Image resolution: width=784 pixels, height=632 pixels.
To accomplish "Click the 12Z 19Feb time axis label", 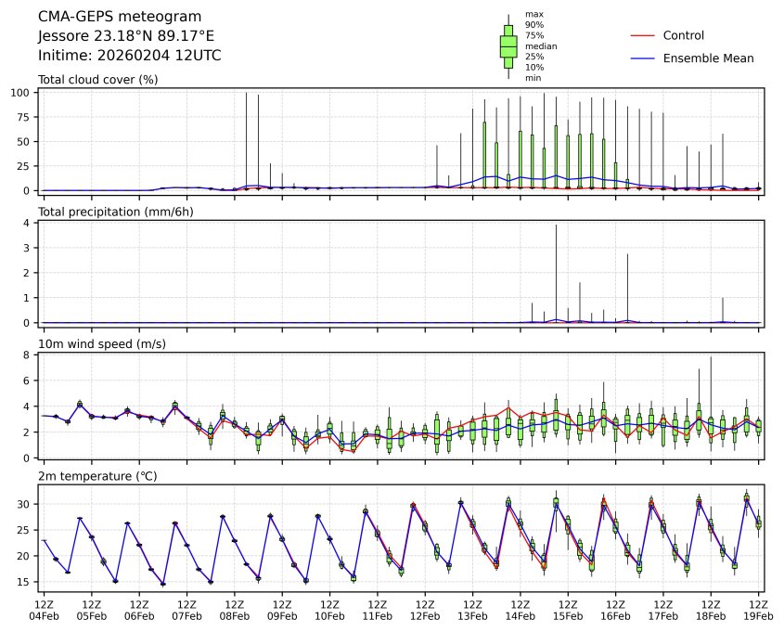I will click(x=758, y=610).
